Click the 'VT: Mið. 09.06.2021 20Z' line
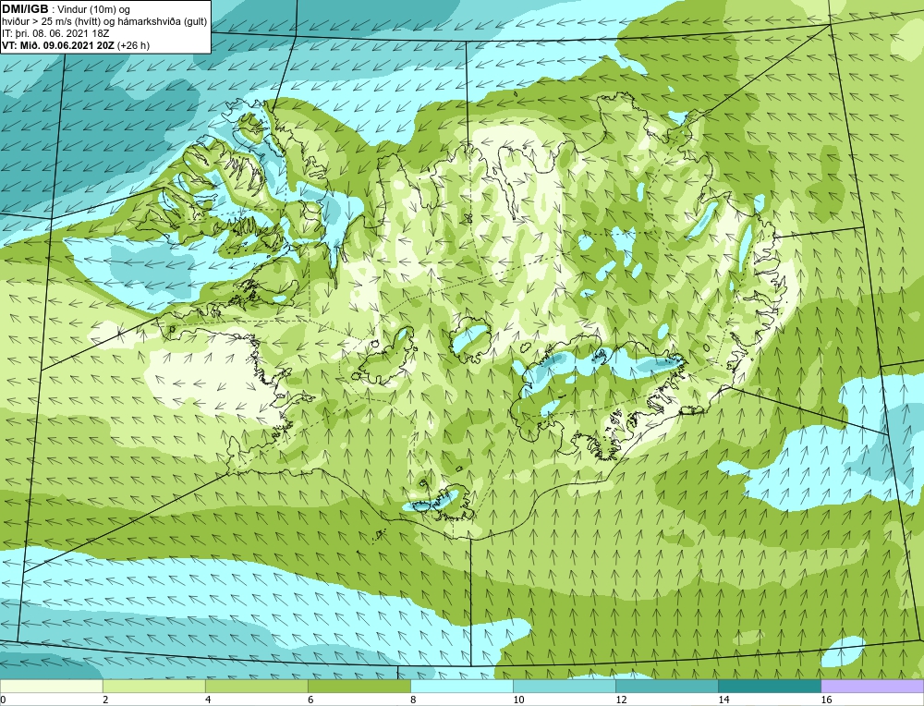924x706 pixels. 59,45
